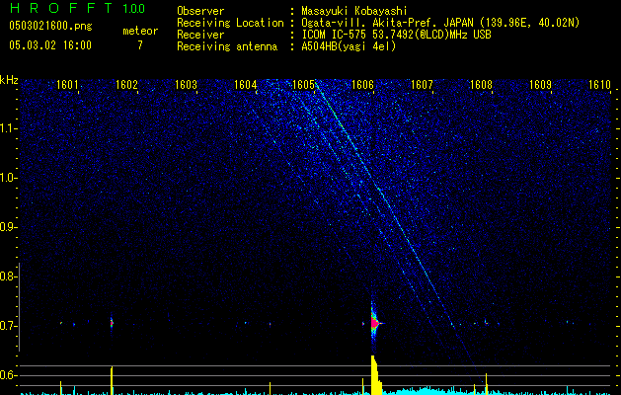Select observer name Masayuki Kobayashi
Screen dimensions: 621x395
[354, 12]
